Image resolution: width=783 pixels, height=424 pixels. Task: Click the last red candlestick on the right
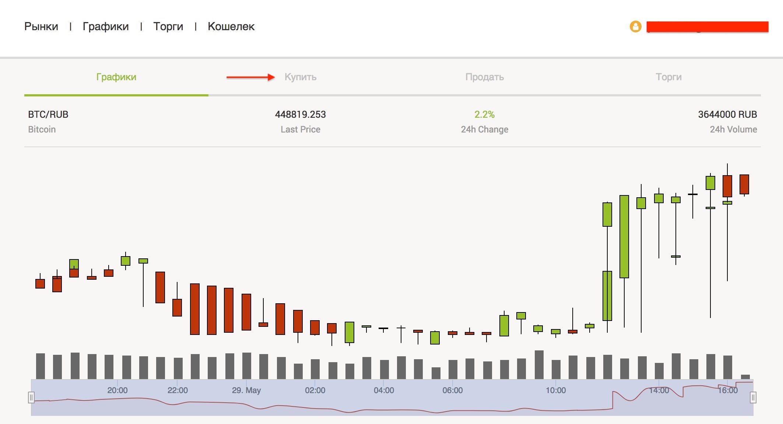coord(744,184)
